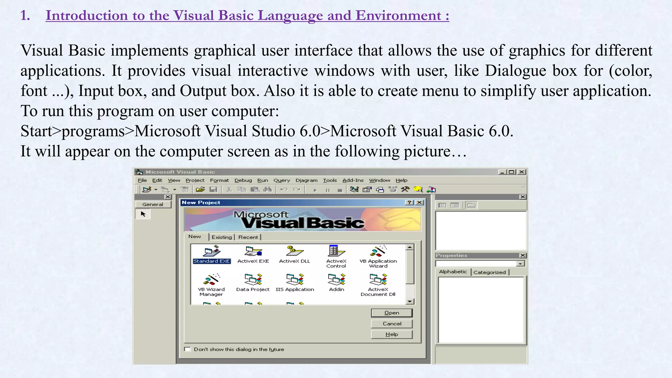Image resolution: width=672 pixels, height=378 pixels.
Task: Open the Query menu
Action: [282, 180]
